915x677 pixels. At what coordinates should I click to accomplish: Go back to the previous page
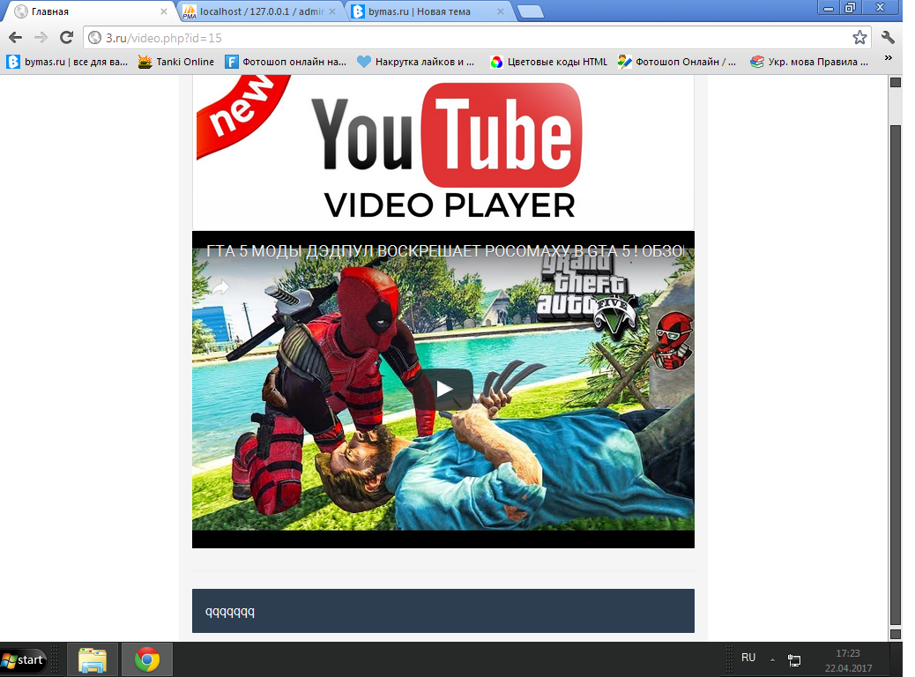point(15,37)
